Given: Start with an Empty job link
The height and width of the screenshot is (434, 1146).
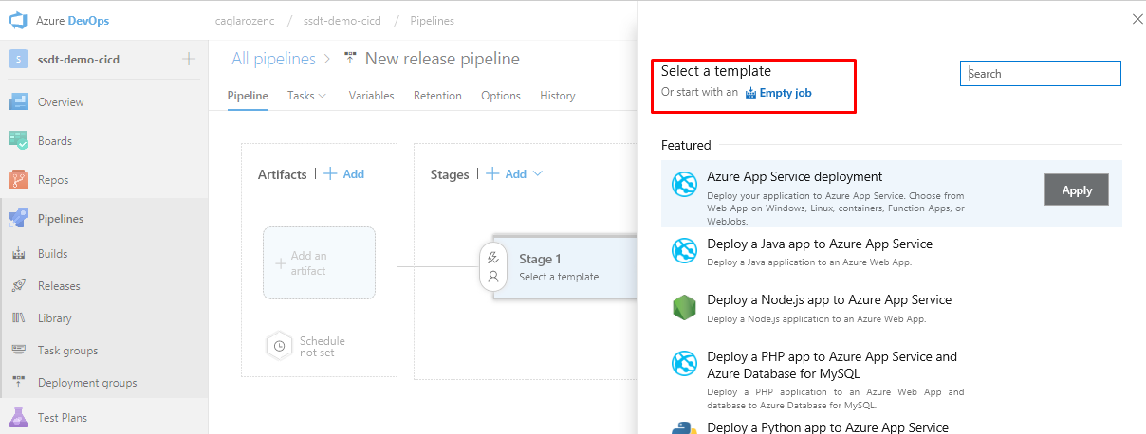Looking at the screenshot, I should coord(785,93).
